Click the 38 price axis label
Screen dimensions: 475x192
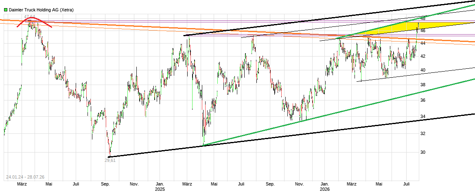422,85
